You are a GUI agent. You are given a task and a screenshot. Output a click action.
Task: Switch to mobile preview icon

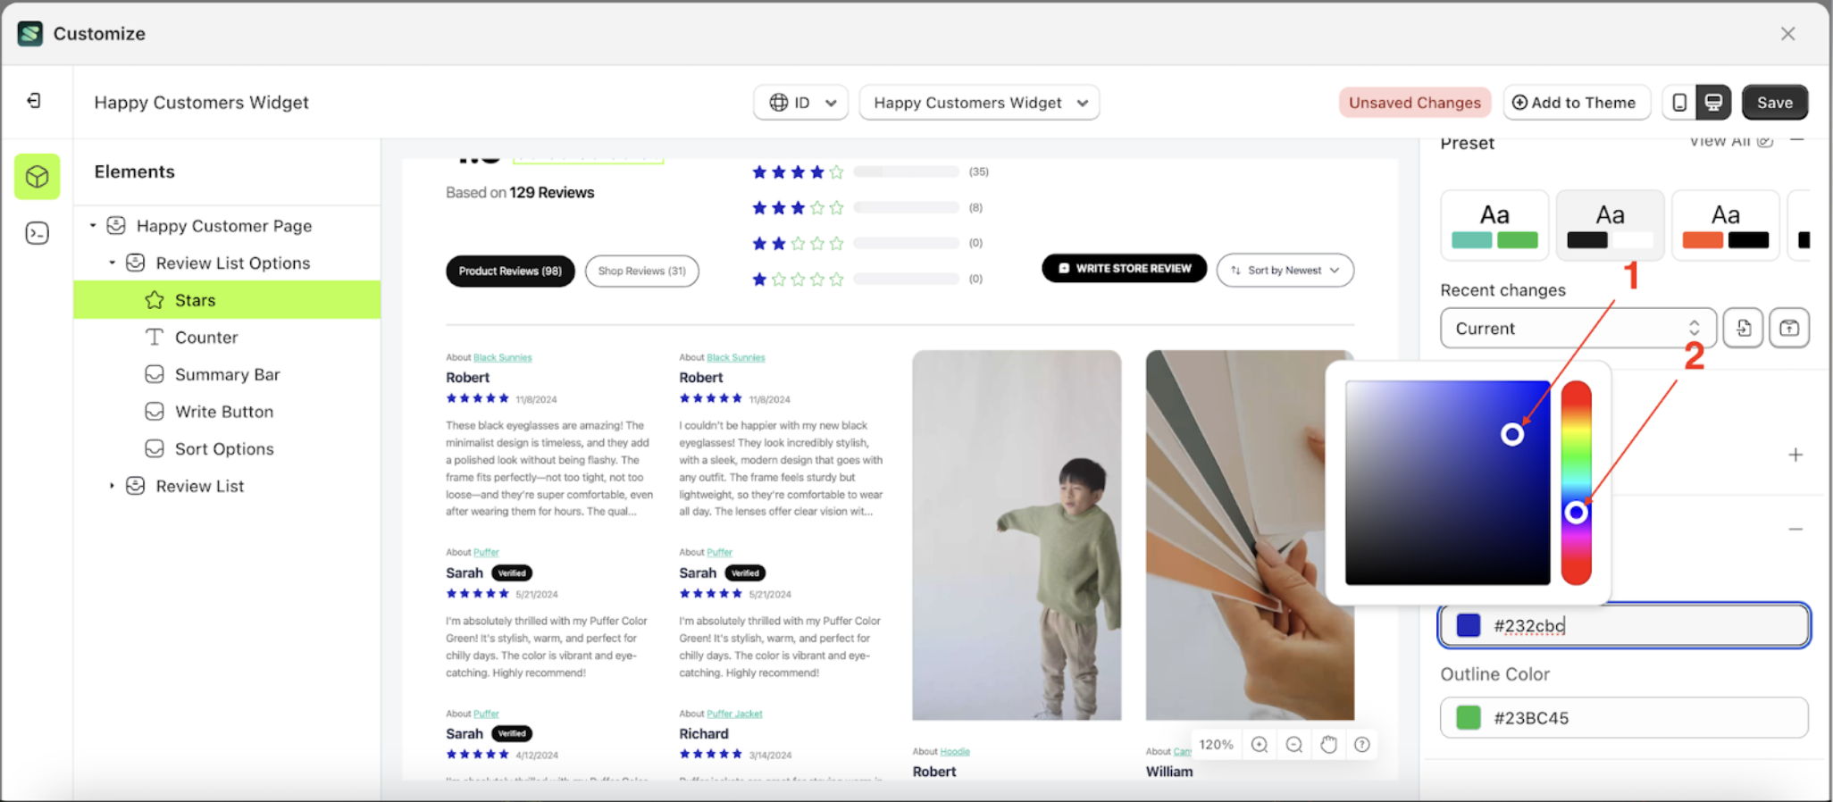pos(1679,103)
